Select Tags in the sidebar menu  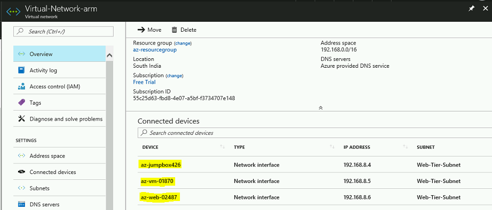(x=59, y=103)
